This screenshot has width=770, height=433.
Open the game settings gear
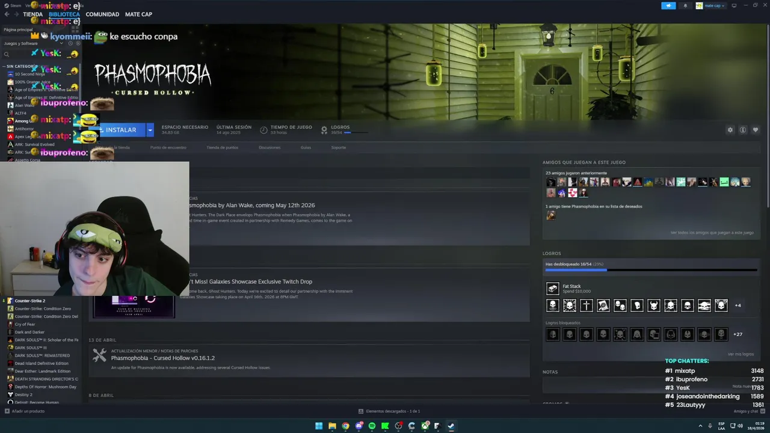pyautogui.click(x=730, y=130)
